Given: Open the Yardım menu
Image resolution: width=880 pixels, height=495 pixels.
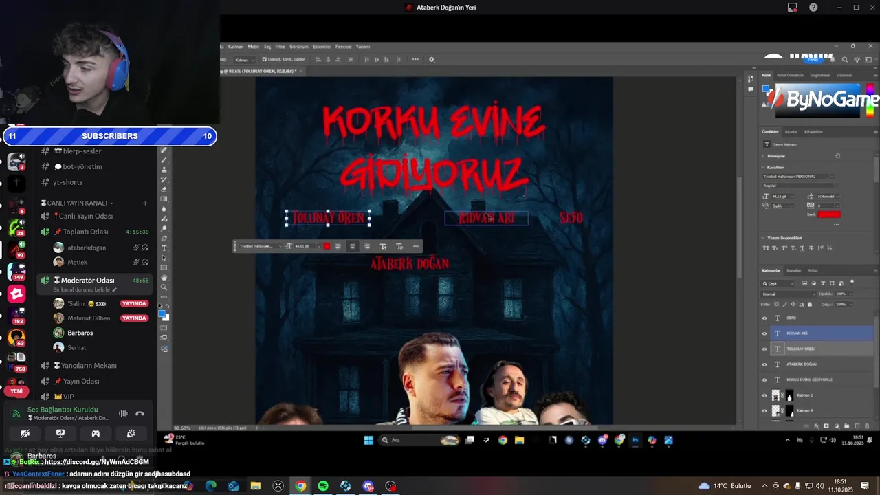Looking at the screenshot, I should click(x=362, y=47).
